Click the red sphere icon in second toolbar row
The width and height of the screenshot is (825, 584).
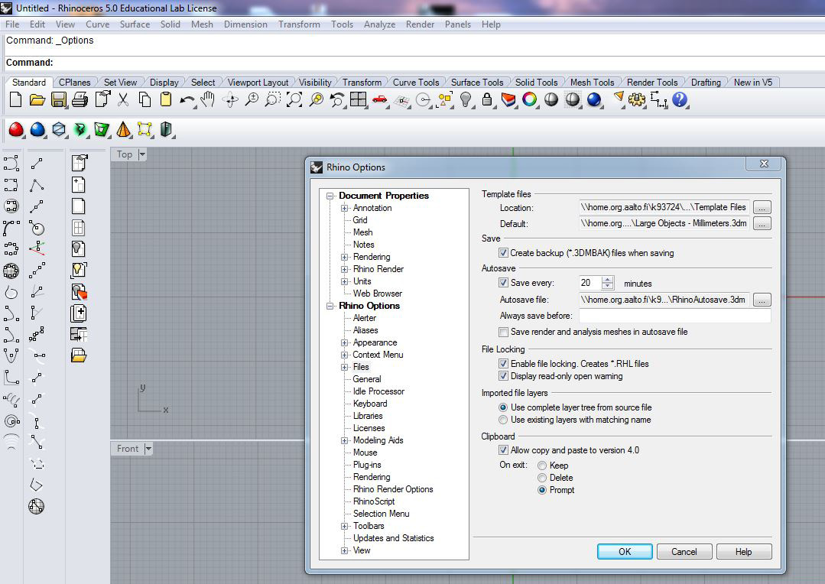(x=16, y=129)
